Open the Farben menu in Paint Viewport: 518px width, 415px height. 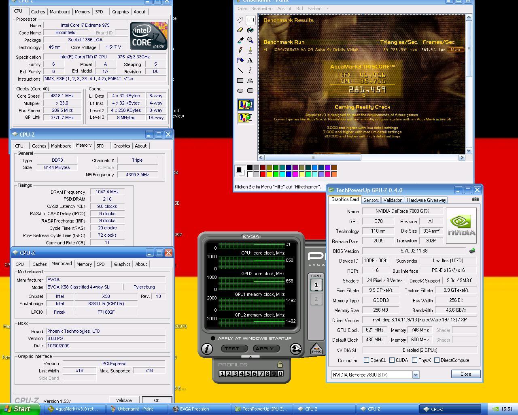pos(314,9)
